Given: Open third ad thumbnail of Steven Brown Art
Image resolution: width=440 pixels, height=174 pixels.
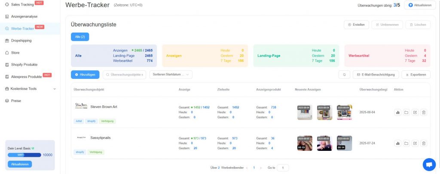Looking at the screenshot, I should coord(344,112).
